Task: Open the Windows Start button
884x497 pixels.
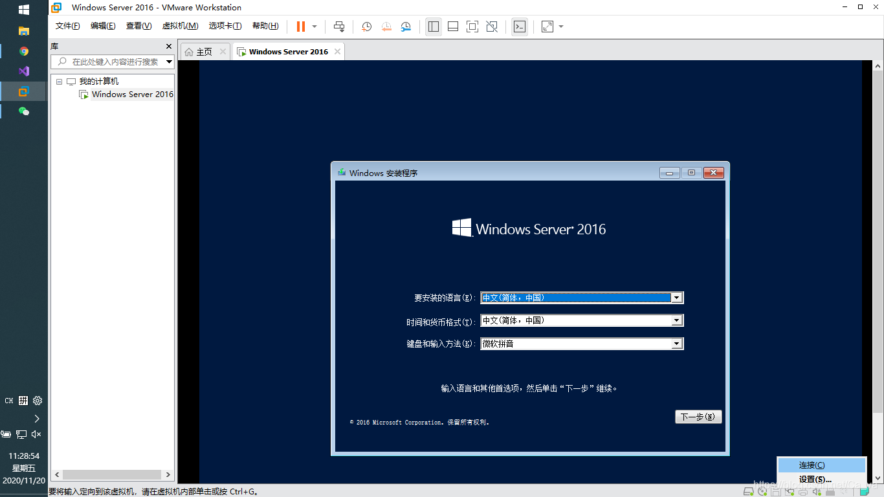Action: tap(23, 10)
